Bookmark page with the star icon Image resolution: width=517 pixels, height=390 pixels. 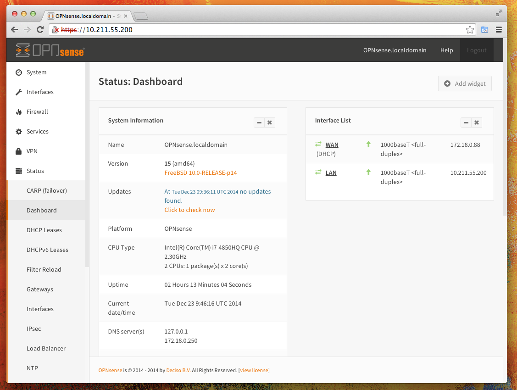point(470,30)
